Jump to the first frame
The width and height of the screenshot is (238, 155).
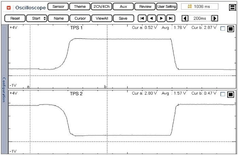(142, 18)
